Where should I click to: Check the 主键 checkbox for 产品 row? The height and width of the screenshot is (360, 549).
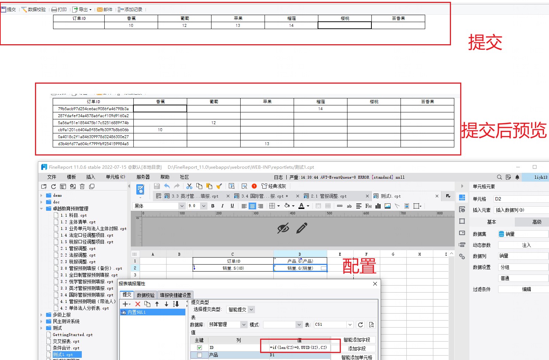(x=199, y=355)
